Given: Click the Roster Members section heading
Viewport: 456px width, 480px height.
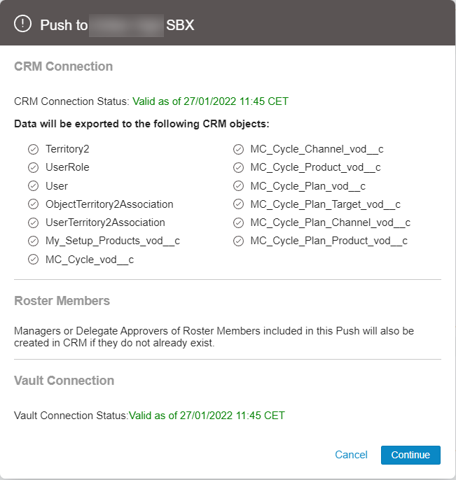Looking at the screenshot, I should pos(62,301).
